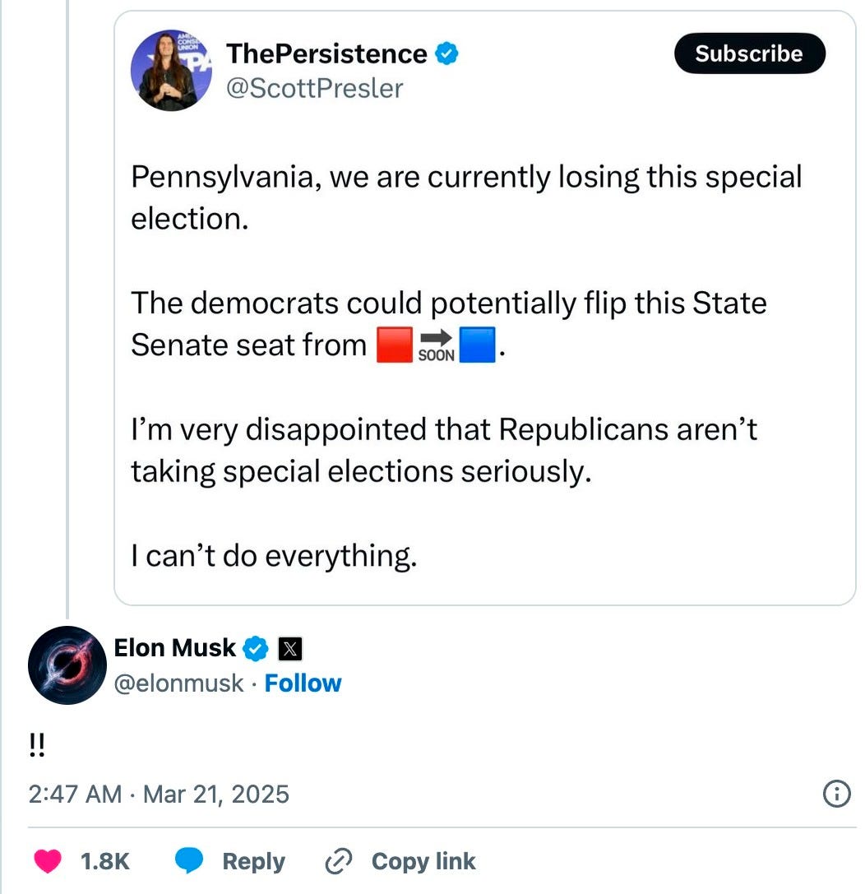Follow the @elonmusk account
The image size is (865, 894).
point(303,683)
